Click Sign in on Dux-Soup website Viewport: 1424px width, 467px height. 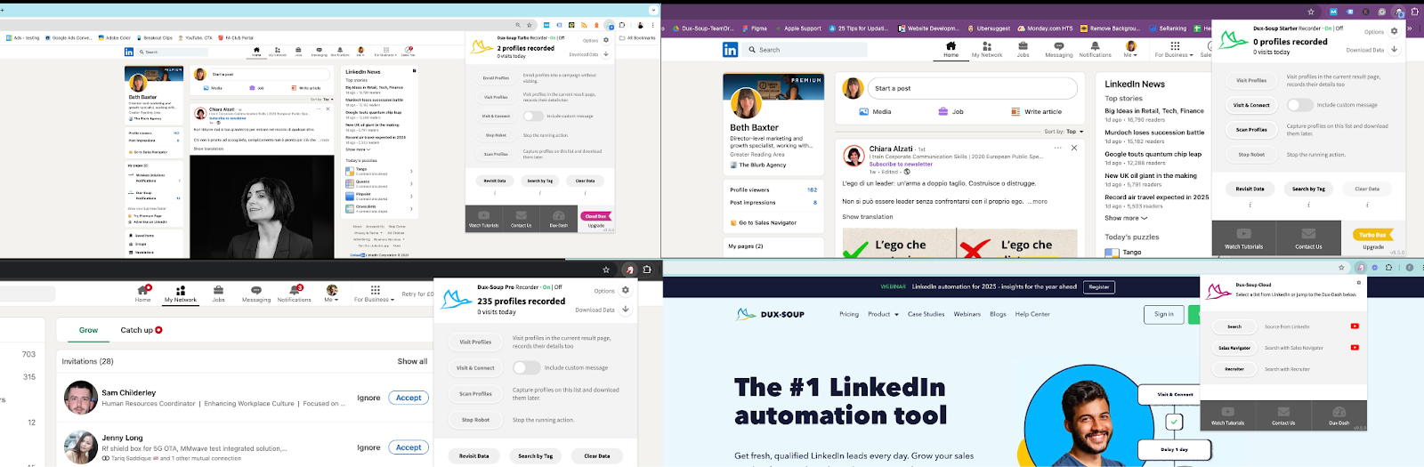click(1164, 314)
